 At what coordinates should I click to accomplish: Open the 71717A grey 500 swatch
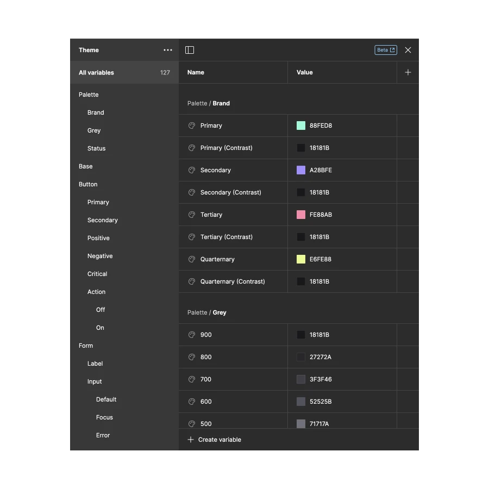click(x=301, y=424)
